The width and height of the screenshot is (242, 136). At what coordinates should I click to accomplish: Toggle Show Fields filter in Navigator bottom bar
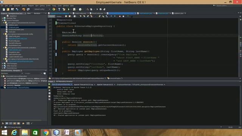coord(7,124)
